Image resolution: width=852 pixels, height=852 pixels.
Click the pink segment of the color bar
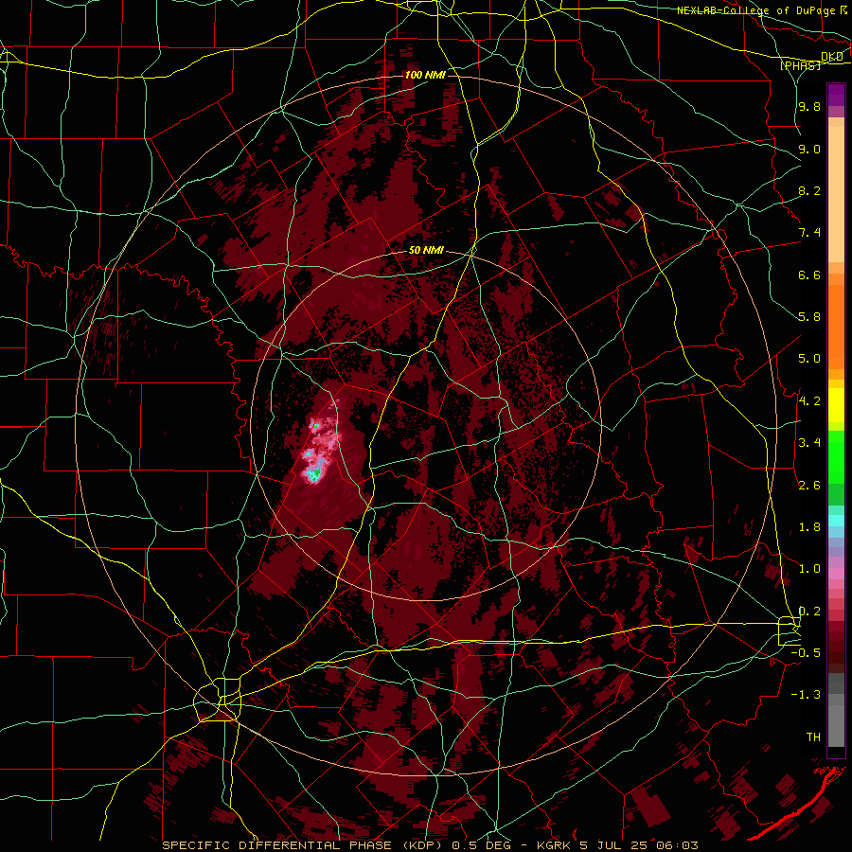point(836,574)
